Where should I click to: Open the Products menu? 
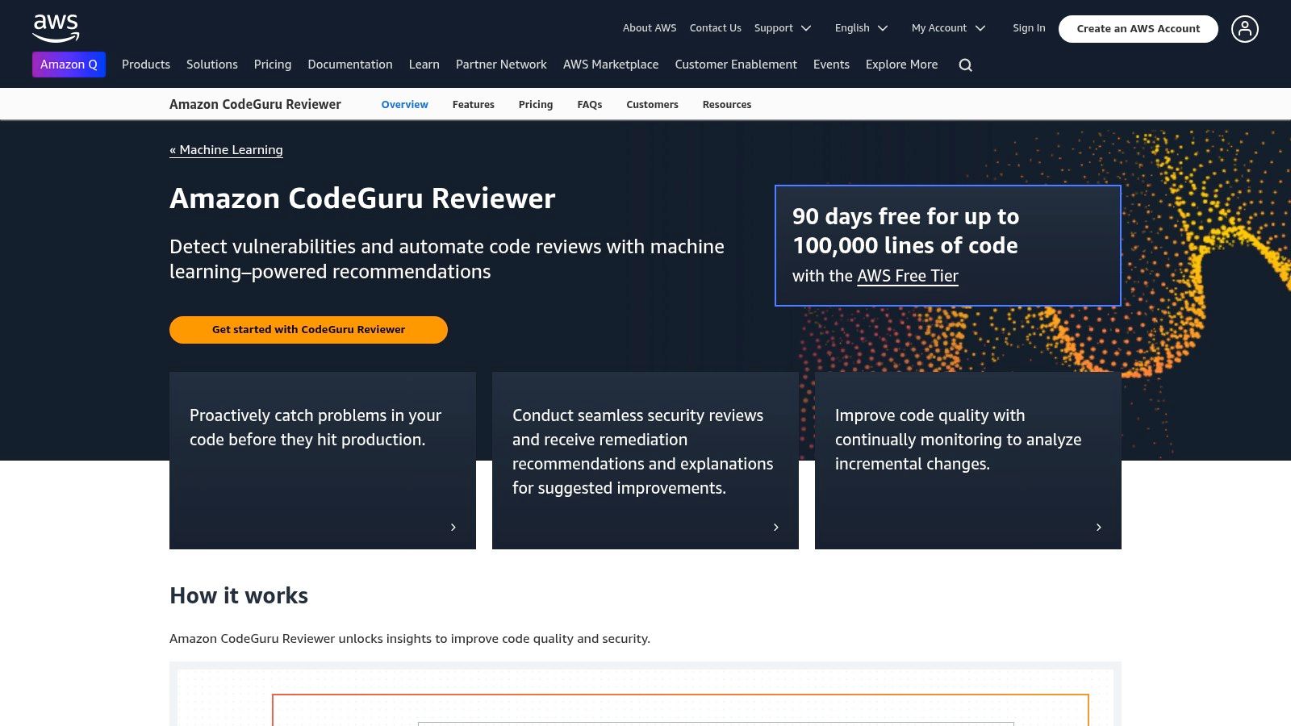coord(146,65)
